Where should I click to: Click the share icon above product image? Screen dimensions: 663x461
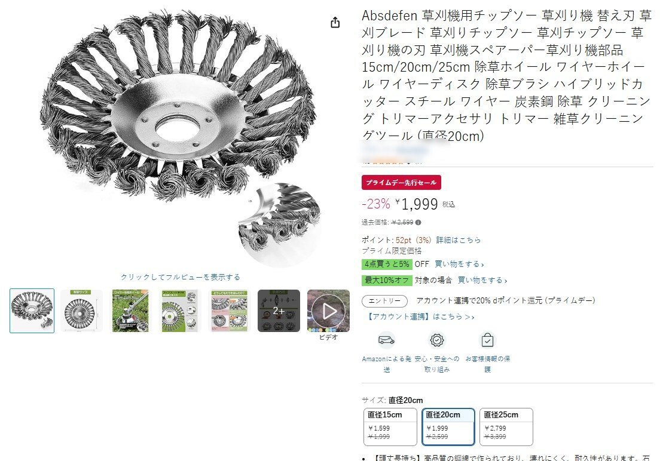(335, 22)
